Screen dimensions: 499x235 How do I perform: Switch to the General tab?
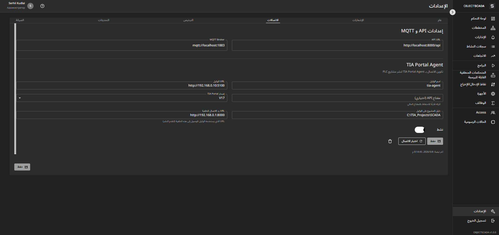[x=439, y=20]
